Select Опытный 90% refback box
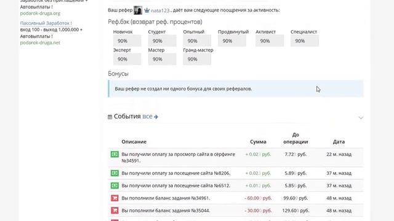This screenshot has height=221, width=394. coord(197,41)
